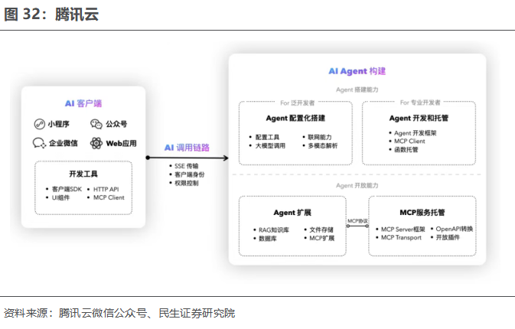The image size is (515, 329).
Task: Select MCP Client under Agent 开发和托管
Action: coord(409,142)
